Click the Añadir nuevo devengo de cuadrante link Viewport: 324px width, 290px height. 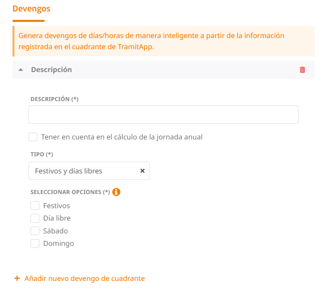click(84, 279)
